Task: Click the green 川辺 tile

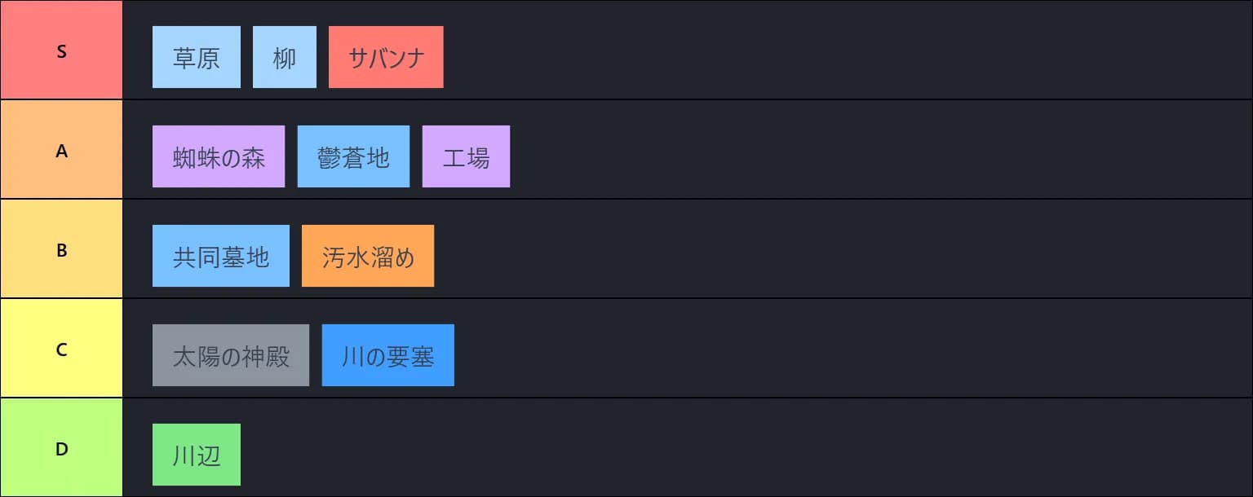Action: pos(197,455)
